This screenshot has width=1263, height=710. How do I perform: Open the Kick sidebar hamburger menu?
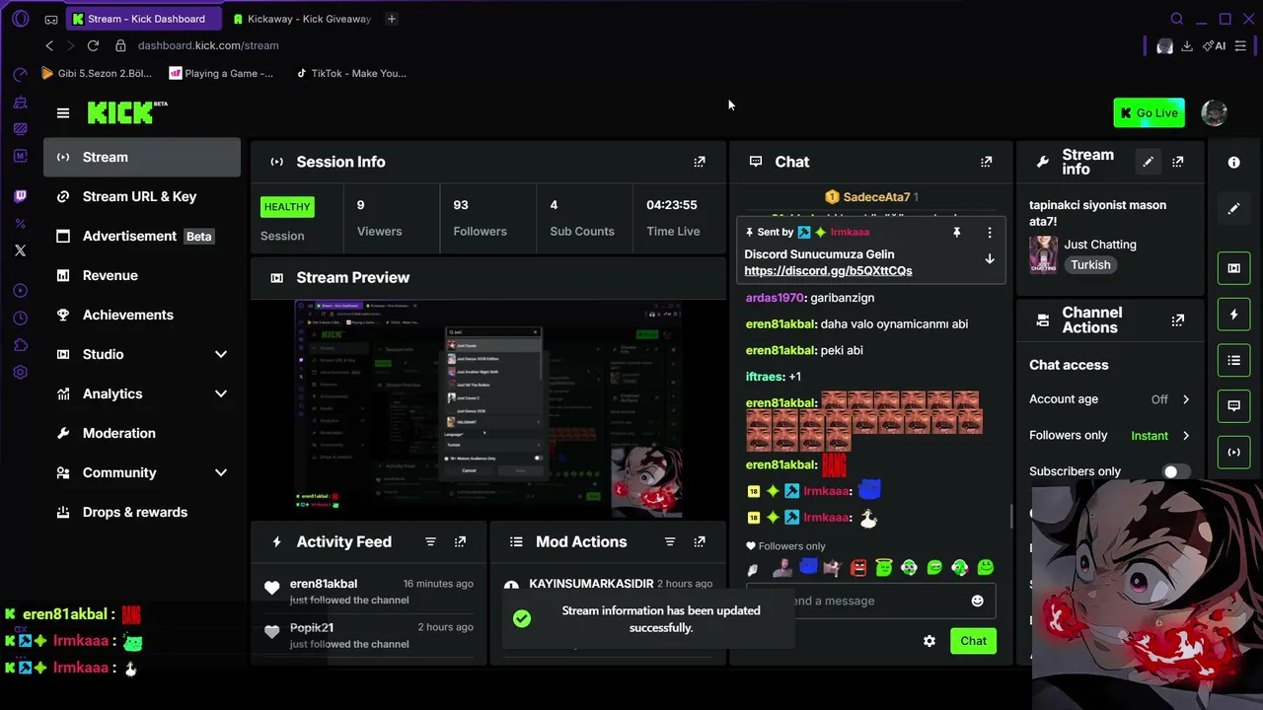63,113
